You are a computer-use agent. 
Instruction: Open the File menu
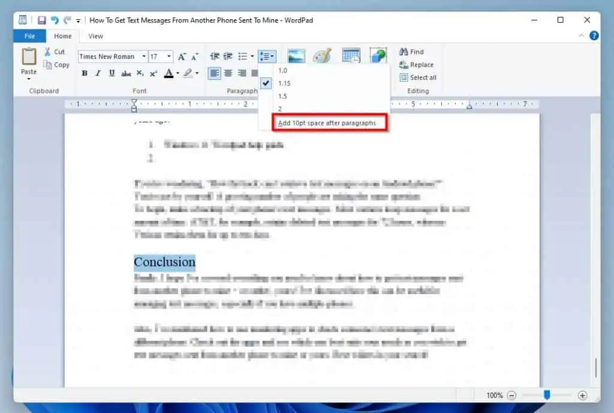tap(29, 36)
